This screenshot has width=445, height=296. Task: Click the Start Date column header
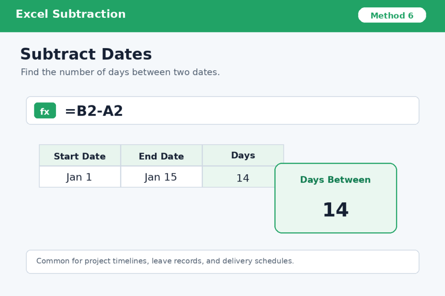coord(80,155)
